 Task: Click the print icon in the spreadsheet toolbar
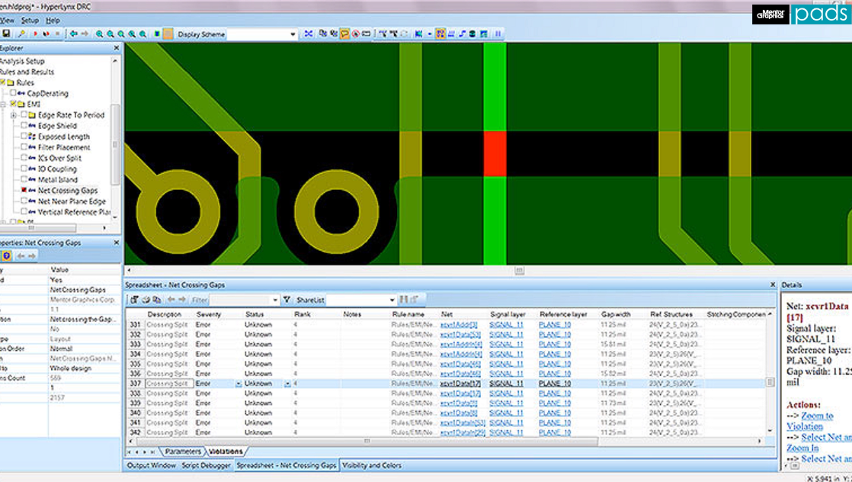coord(145,299)
